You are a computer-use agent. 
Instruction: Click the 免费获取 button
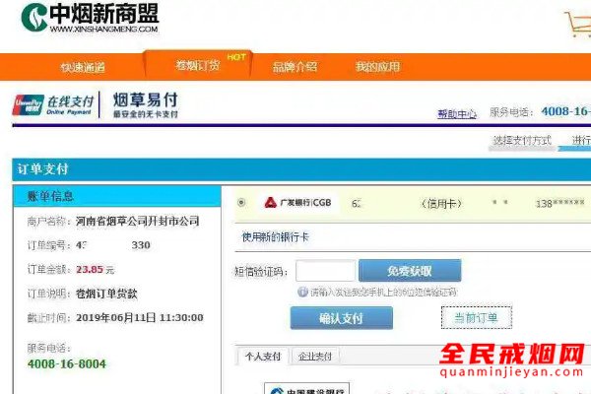[x=410, y=270]
